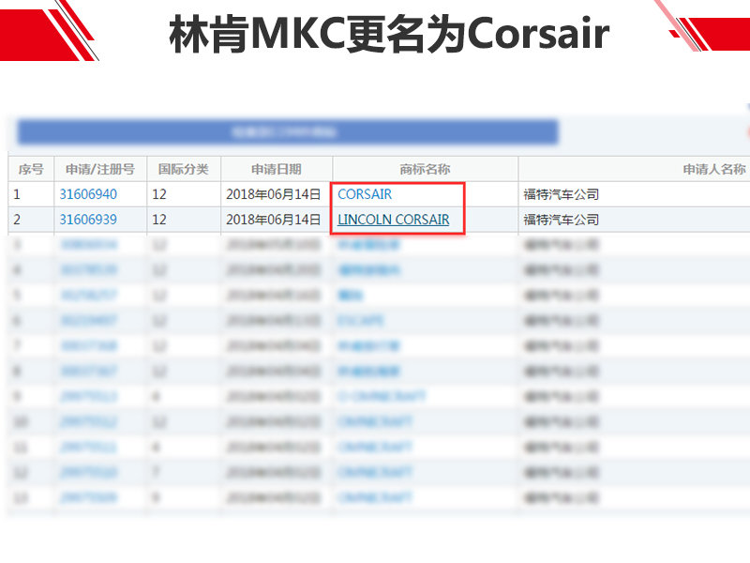Click the 申请人名称 column header
The width and height of the screenshot is (750, 563).
(714, 169)
